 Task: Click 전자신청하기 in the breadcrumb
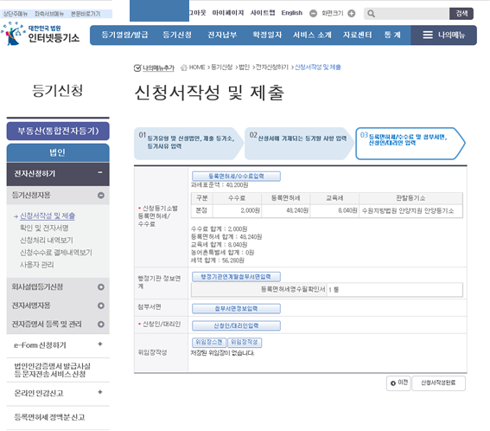(272, 68)
